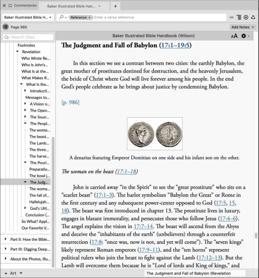
Task: Open the Reference search type dropdown
Action: (80, 17)
